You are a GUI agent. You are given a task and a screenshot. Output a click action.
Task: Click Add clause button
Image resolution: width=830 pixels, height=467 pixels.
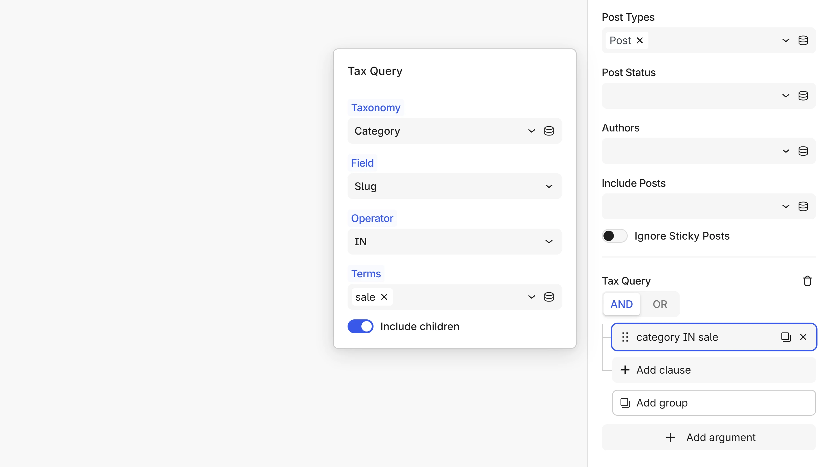714,370
